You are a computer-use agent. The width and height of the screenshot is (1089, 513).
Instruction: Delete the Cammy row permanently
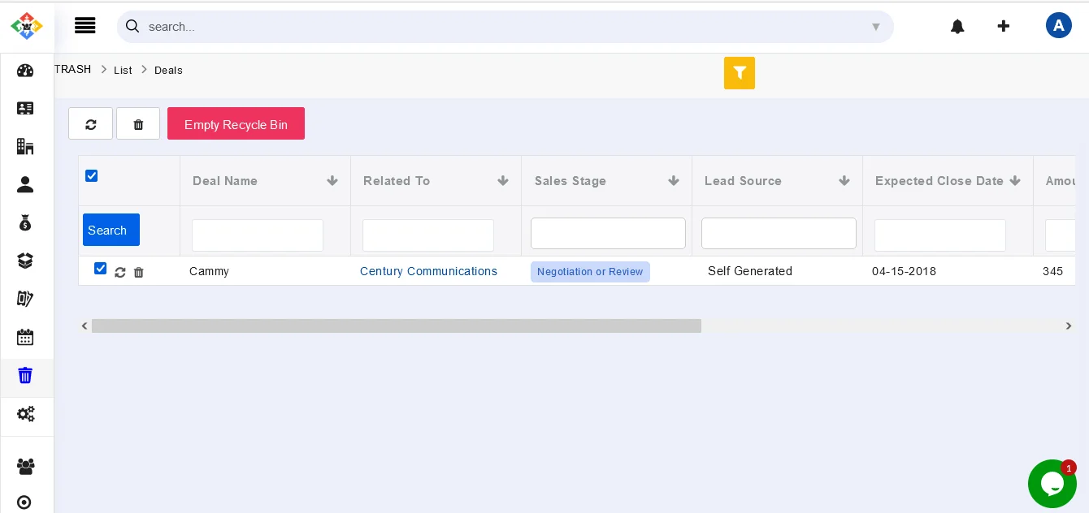click(139, 273)
